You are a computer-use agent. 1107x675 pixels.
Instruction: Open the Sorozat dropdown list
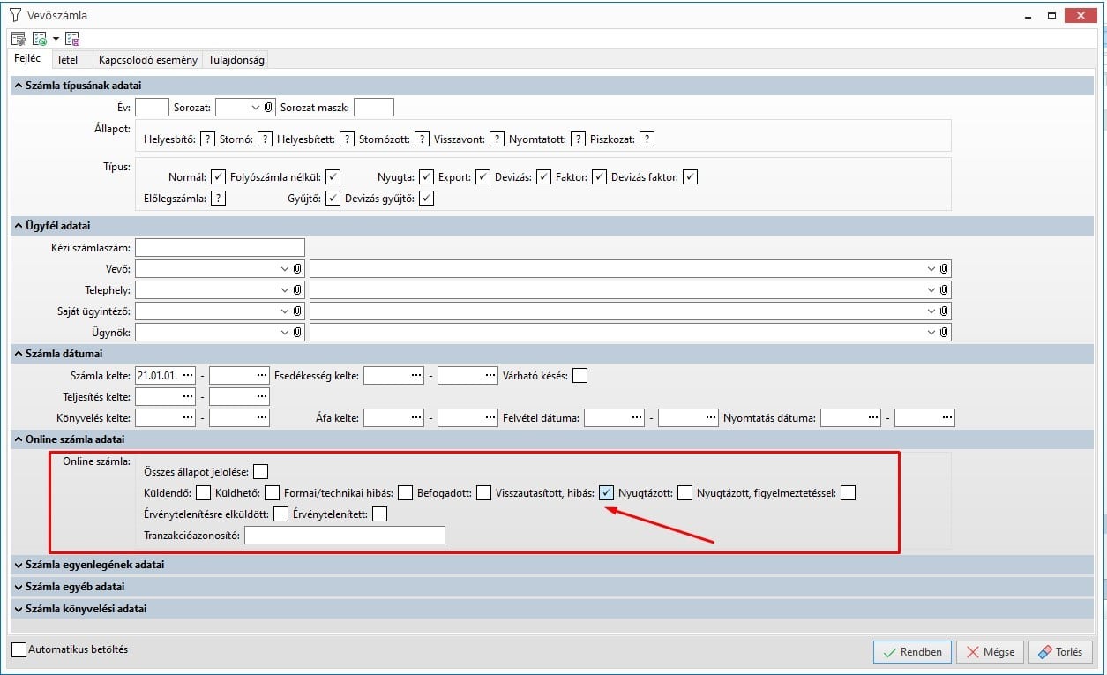coord(255,108)
